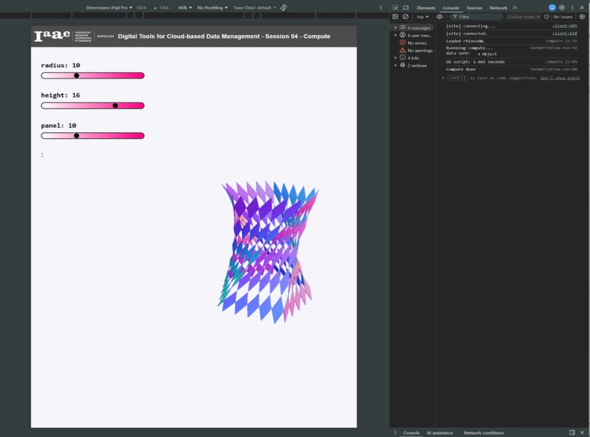Open the No throttling dropdown

click(x=212, y=8)
